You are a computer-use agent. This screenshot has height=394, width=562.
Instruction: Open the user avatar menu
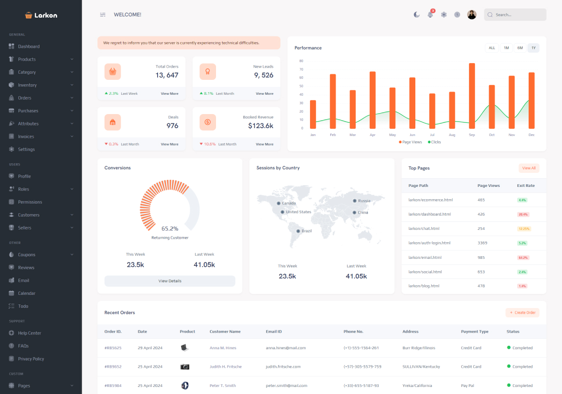point(472,14)
